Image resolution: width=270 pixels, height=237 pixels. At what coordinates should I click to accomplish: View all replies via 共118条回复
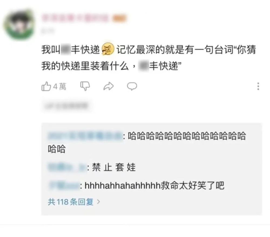[x=70, y=202]
